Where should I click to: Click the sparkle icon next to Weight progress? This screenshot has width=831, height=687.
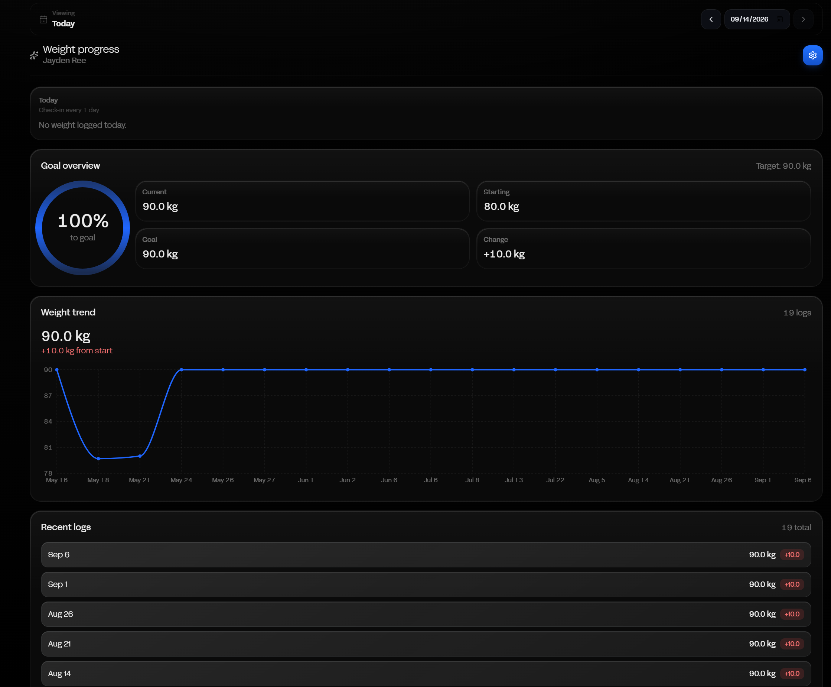click(x=35, y=55)
